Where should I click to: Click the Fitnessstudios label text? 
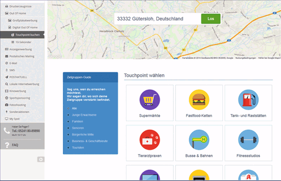point(248,156)
